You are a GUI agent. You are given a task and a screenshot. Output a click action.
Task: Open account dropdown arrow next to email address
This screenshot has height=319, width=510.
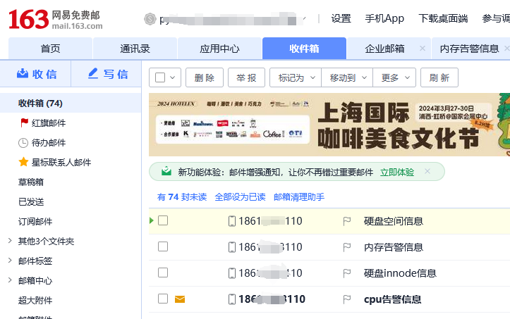point(305,19)
